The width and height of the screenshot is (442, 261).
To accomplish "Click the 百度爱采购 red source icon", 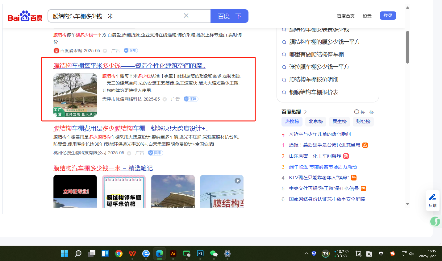I will pyautogui.click(x=56, y=51).
